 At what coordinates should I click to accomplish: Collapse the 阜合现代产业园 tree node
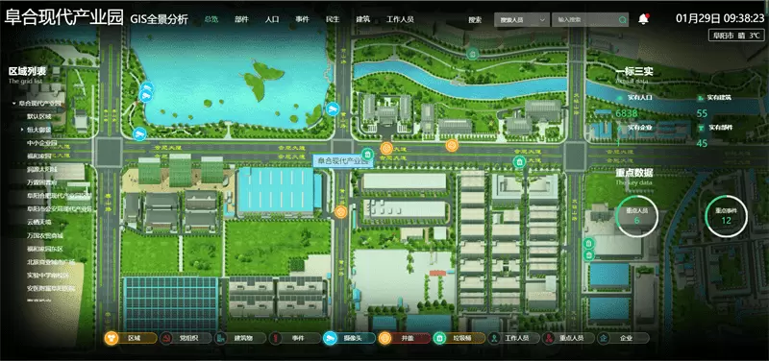14,104
